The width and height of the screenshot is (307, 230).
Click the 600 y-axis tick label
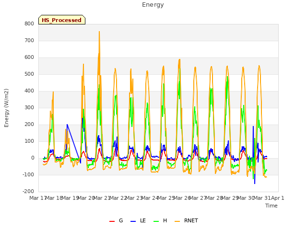pos(29,57)
